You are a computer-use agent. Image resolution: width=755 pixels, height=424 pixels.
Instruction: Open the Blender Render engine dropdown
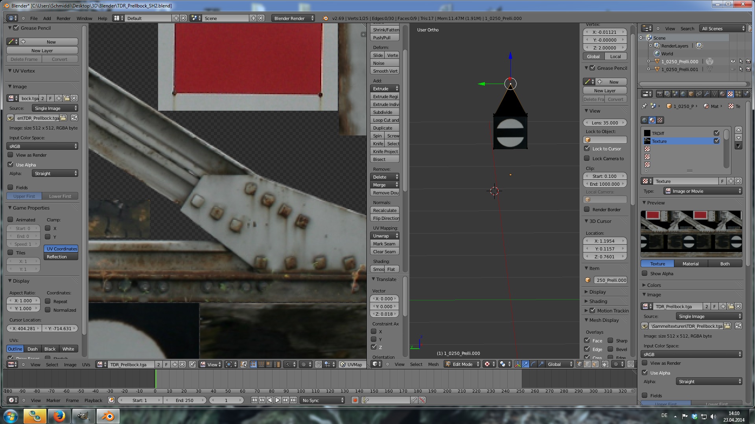pyautogui.click(x=293, y=18)
